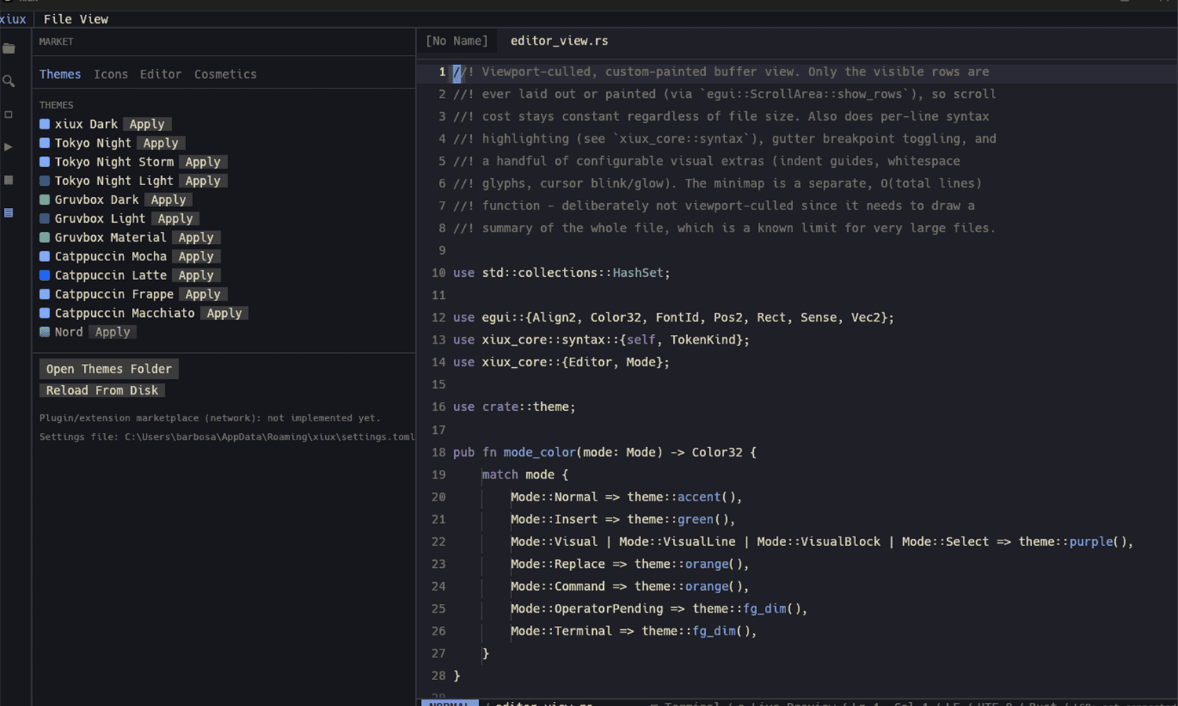Click the Catppuccin Macchiato theme name

tap(125, 312)
